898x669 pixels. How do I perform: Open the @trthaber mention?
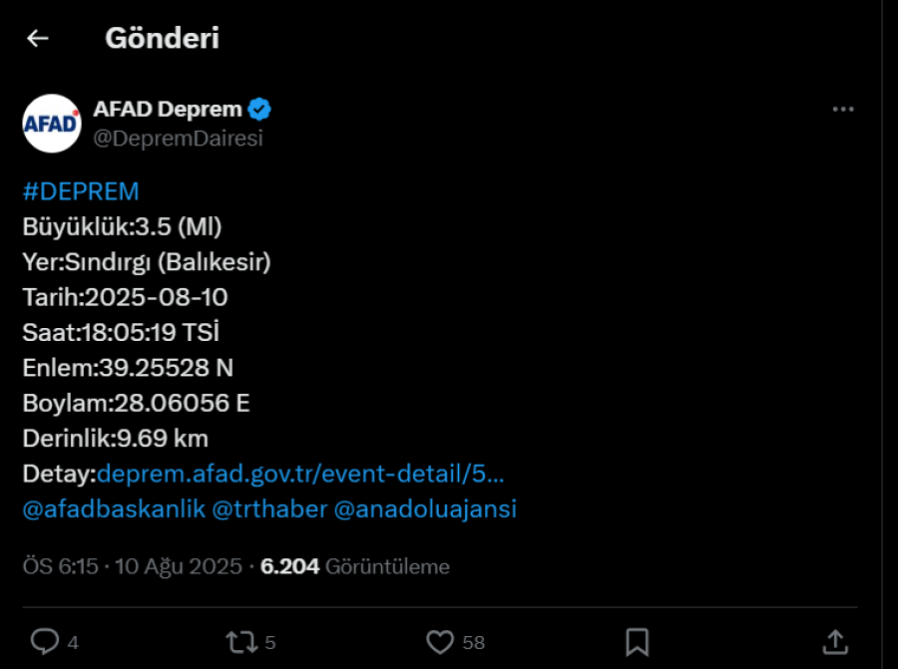pos(269,508)
